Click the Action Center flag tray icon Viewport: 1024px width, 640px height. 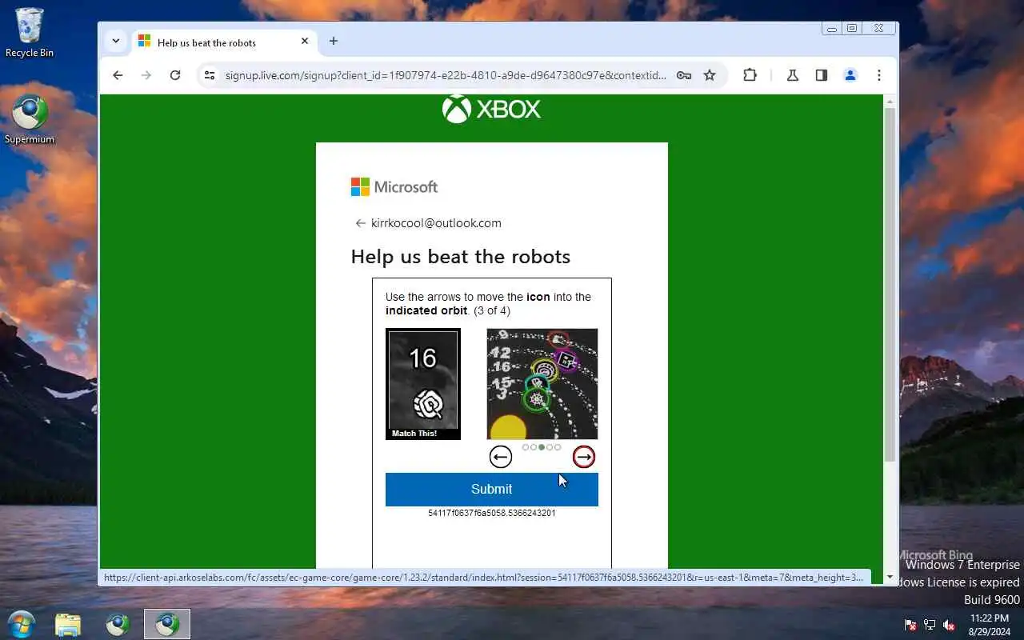(x=910, y=625)
